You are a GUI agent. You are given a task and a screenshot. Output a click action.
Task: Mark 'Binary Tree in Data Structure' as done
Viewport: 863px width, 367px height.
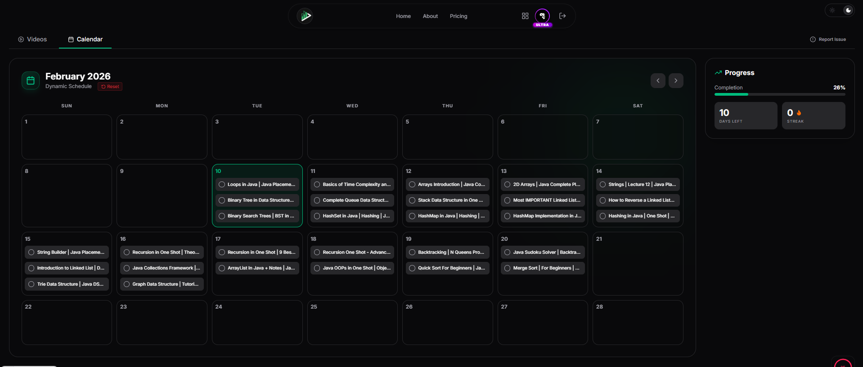(222, 200)
